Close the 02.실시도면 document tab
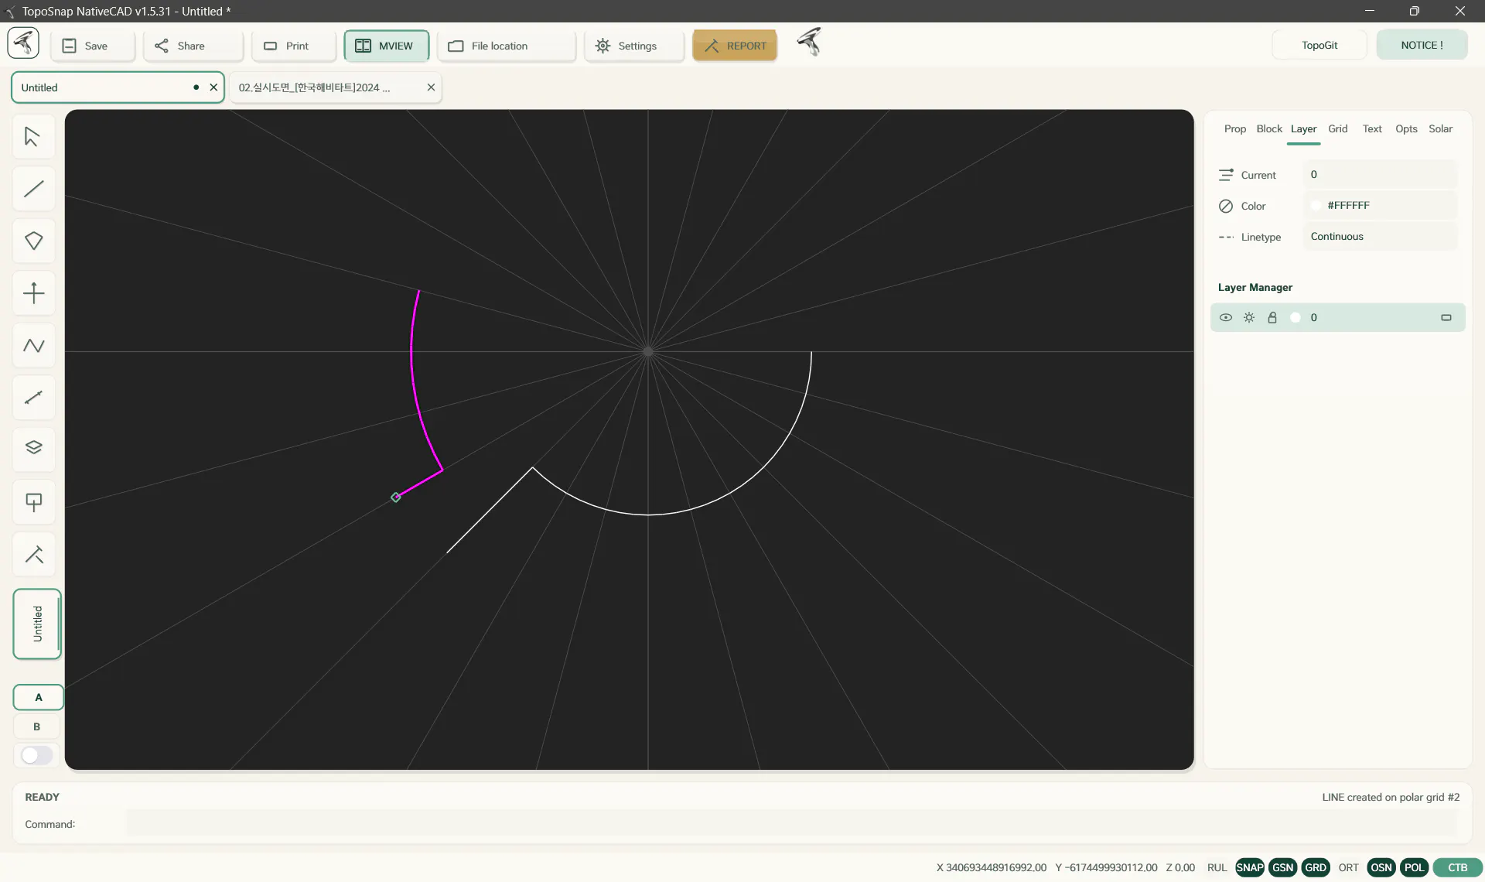Image resolution: width=1485 pixels, height=882 pixels. 431,87
